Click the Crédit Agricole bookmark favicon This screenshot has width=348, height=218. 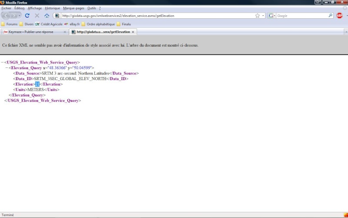tap(37, 24)
